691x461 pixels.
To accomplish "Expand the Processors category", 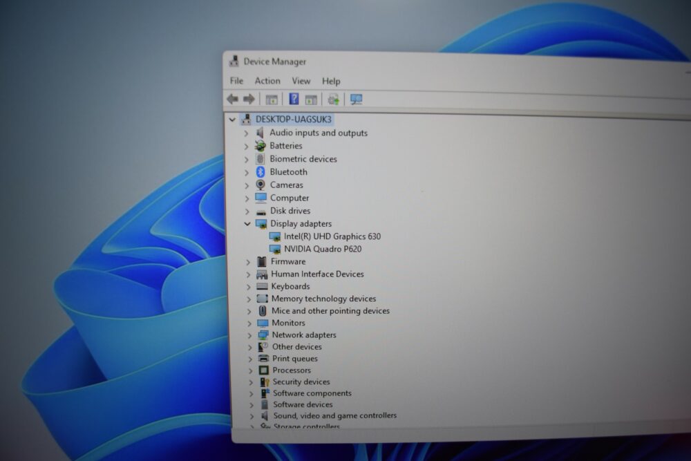I will click(x=250, y=370).
